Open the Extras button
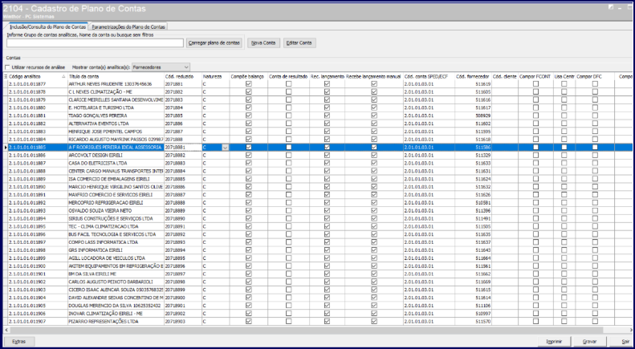The image size is (635, 349). (x=19, y=341)
